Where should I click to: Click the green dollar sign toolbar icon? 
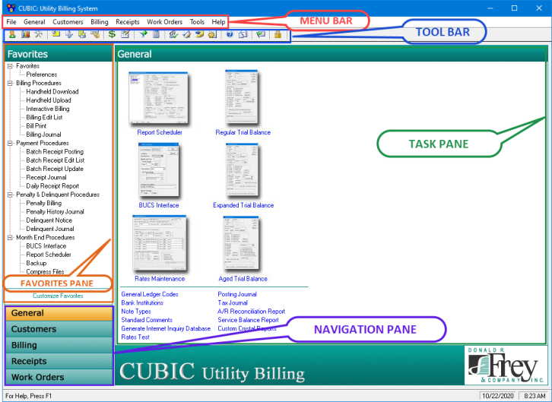point(112,34)
